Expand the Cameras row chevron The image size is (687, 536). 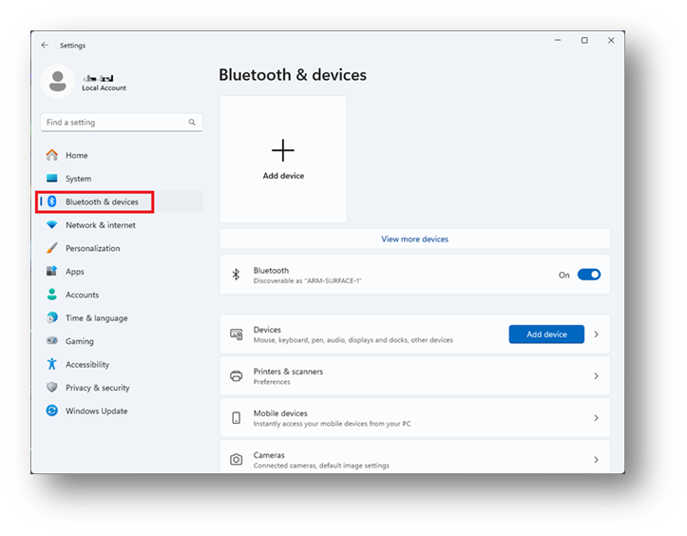click(x=597, y=459)
